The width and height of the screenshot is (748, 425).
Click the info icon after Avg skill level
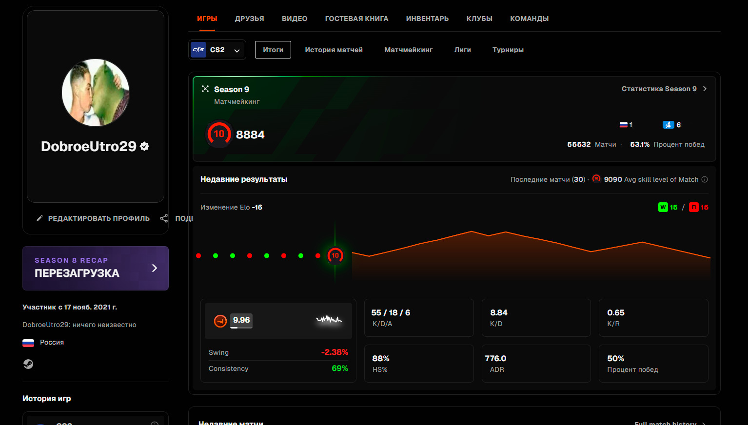pyautogui.click(x=705, y=179)
